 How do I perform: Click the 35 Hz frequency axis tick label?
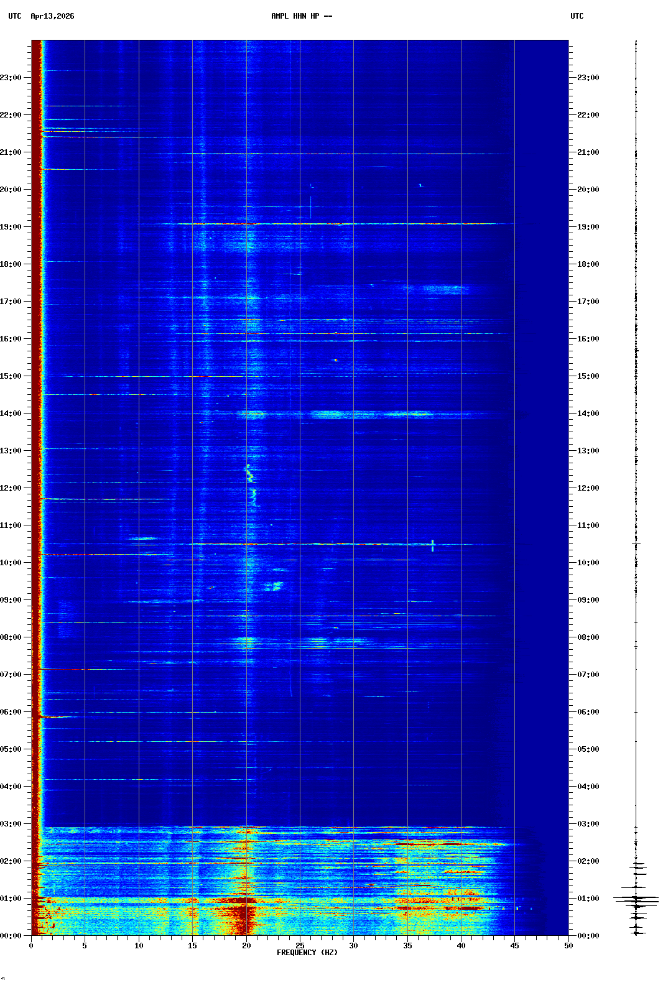click(x=407, y=946)
